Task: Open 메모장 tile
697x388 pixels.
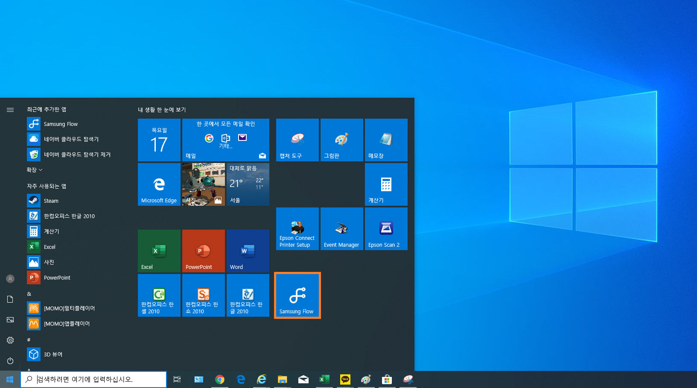Action: pyautogui.click(x=386, y=140)
